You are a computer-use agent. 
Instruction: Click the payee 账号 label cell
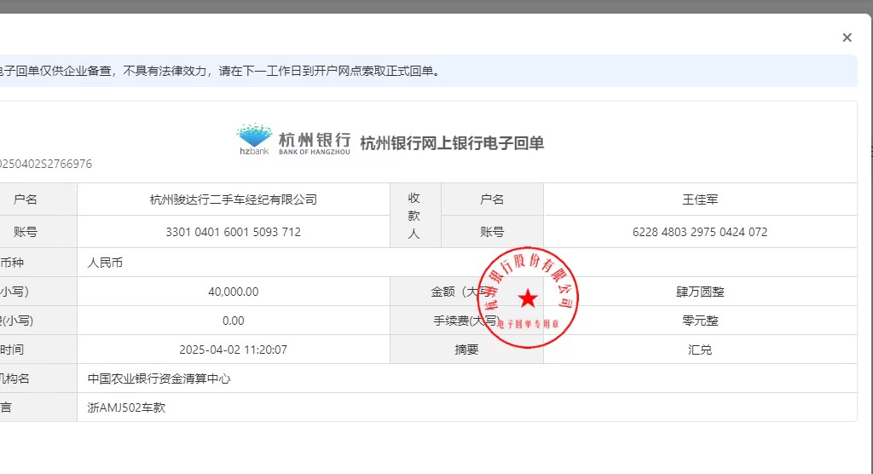tap(492, 232)
